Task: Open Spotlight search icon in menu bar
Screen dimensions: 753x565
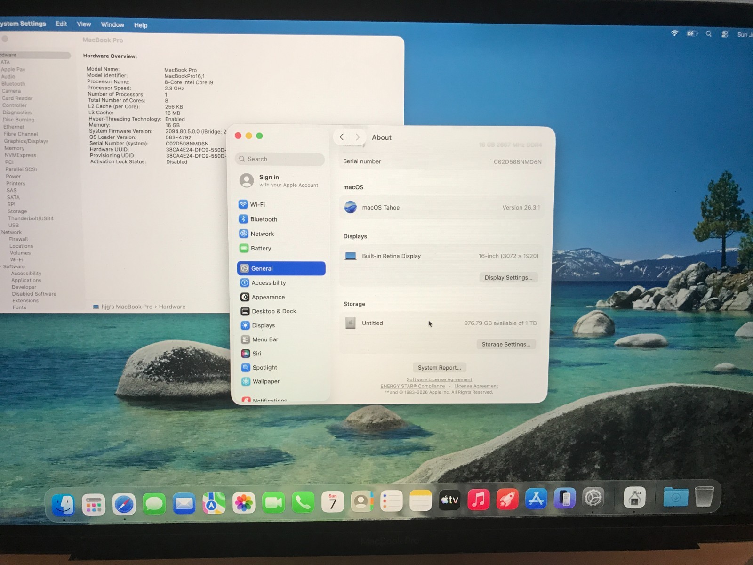Action: point(708,34)
